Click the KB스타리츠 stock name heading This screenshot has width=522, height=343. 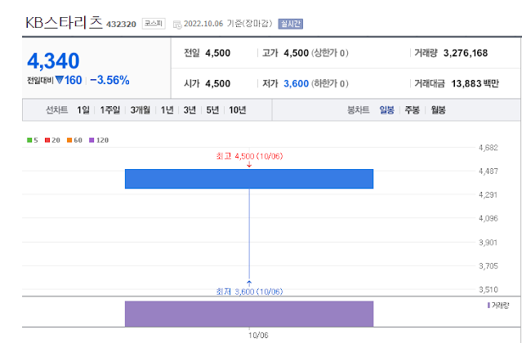pos(64,23)
